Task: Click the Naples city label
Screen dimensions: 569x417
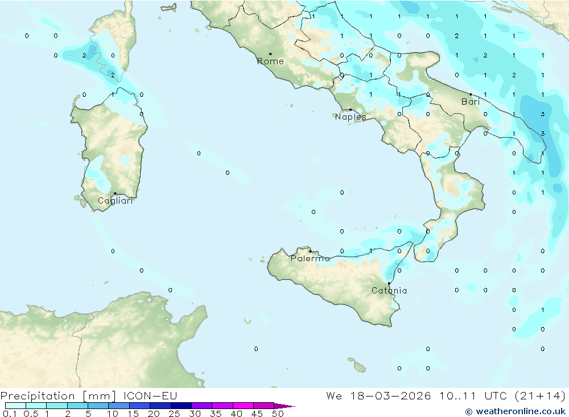Action: [351, 117]
